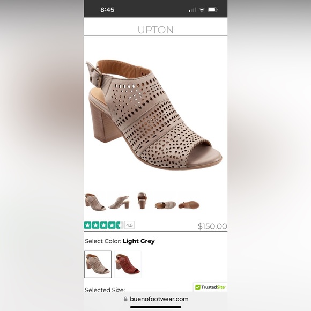Image resolution: width=311 pixels, height=311 pixels.
Task: Tap the UPTON product title
Action: pos(155,30)
